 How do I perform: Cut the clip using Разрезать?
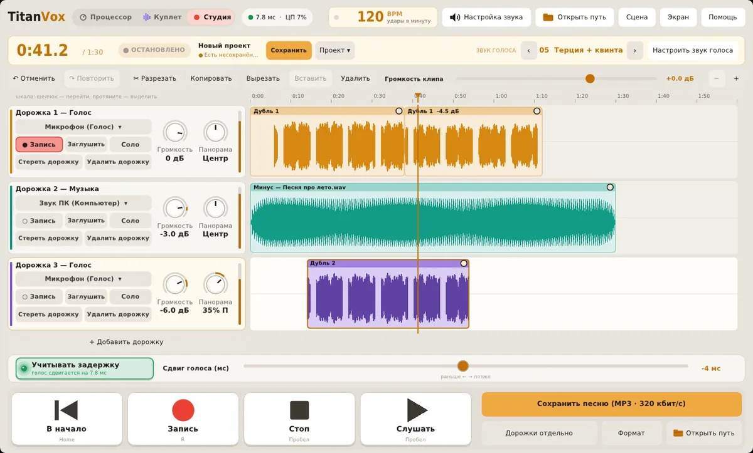[154, 78]
